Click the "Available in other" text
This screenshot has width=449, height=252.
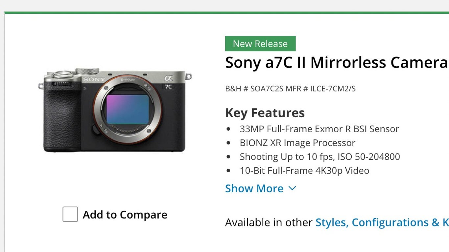[269, 222]
